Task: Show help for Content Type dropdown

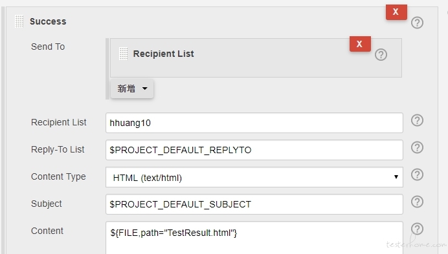Action: coord(417,175)
